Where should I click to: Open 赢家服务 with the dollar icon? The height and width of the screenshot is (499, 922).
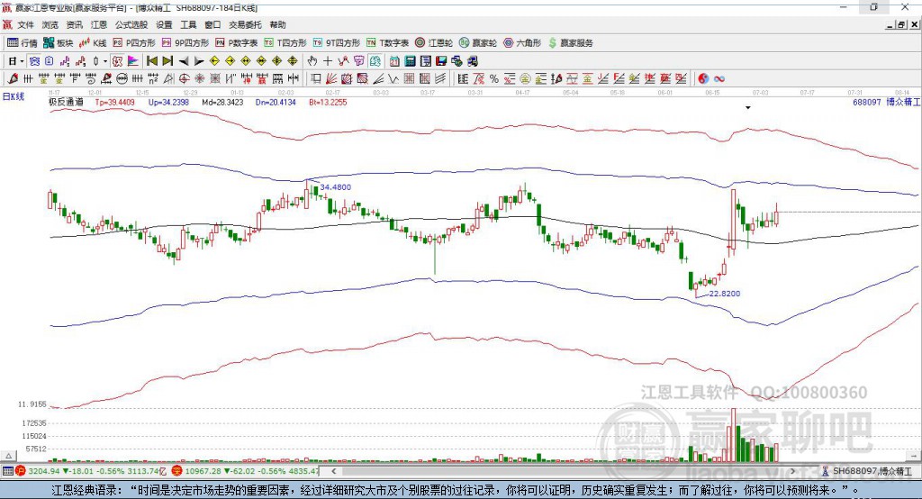(570, 43)
